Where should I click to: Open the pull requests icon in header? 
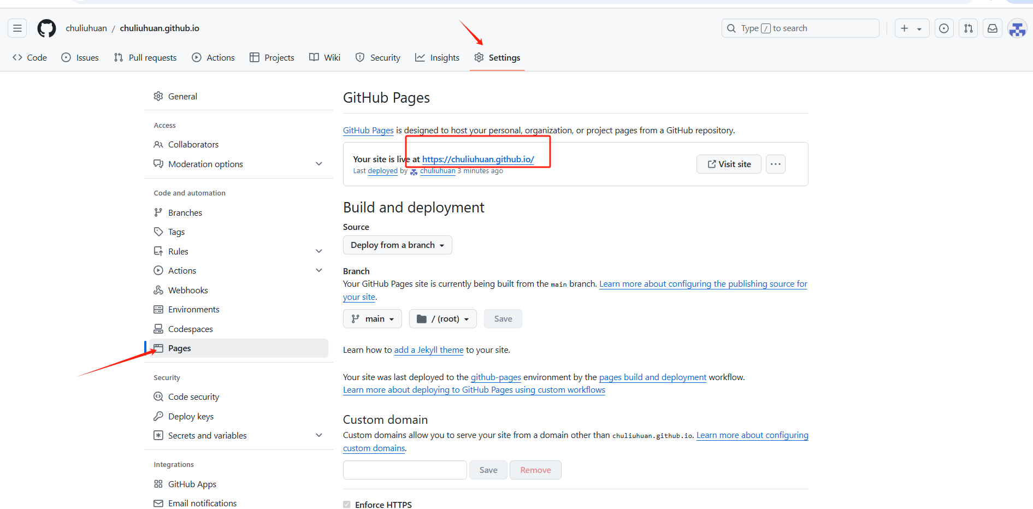click(x=969, y=28)
